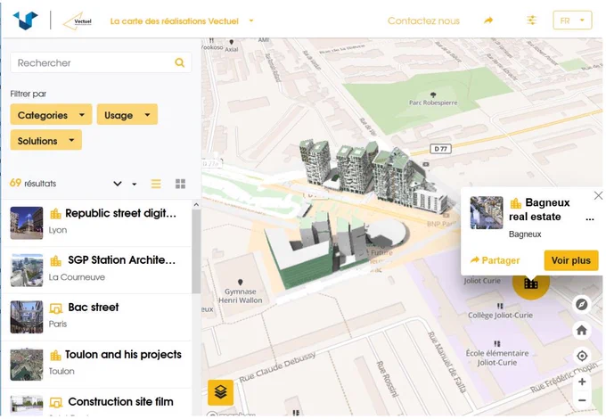Switch results to list view
The height and width of the screenshot is (419, 606).
click(156, 184)
